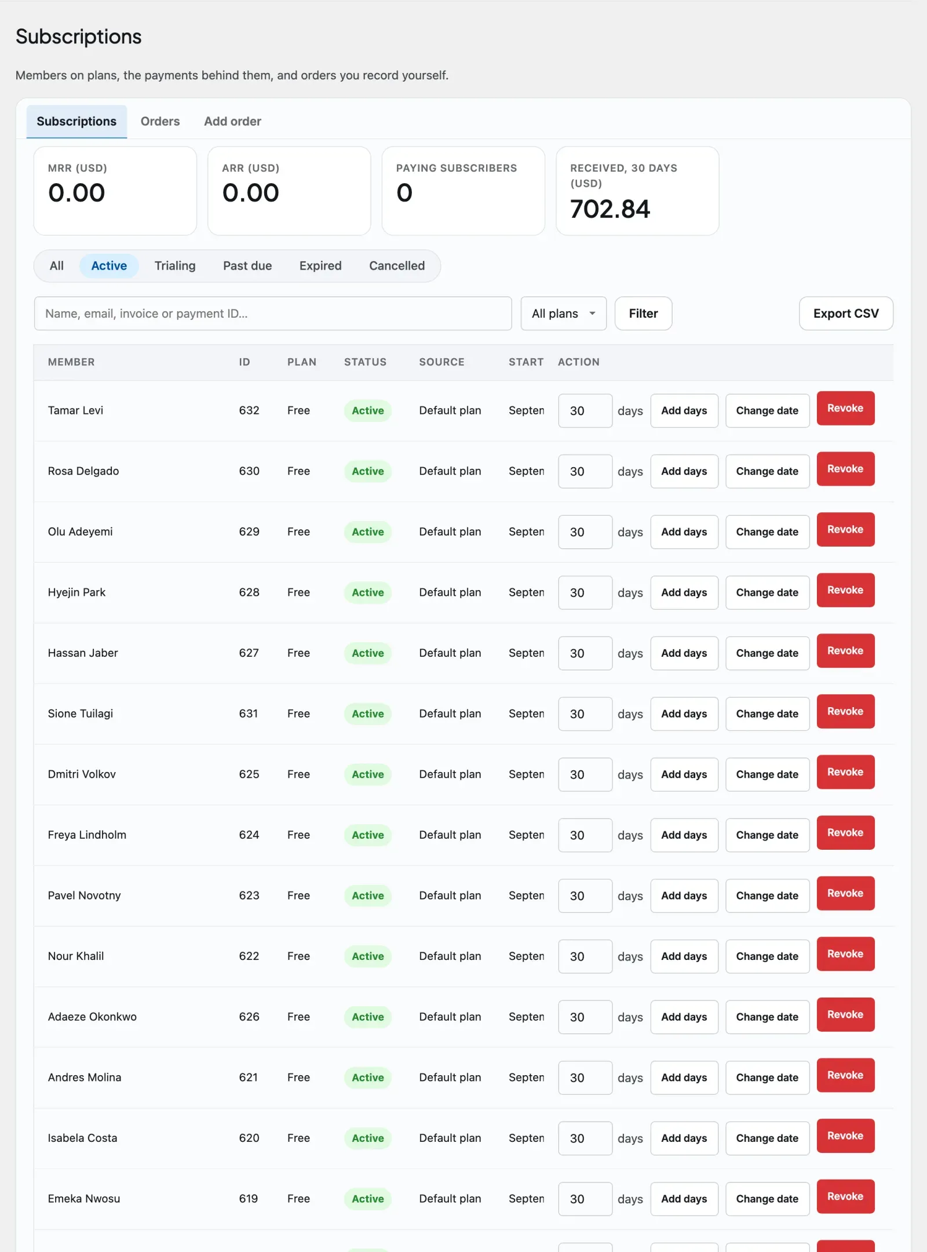The width and height of the screenshot is (927, 1252).
Task: Add days for Freya Lindholm
Action: [684, 835]
